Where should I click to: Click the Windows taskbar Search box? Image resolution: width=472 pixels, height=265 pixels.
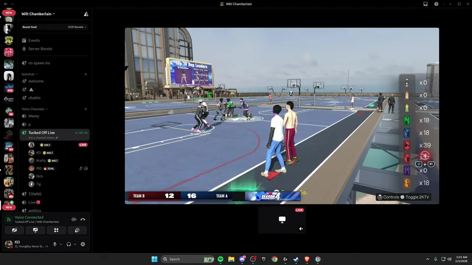pos(188,259)
